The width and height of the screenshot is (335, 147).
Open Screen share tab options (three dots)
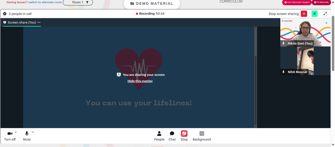tap(39, 22)
